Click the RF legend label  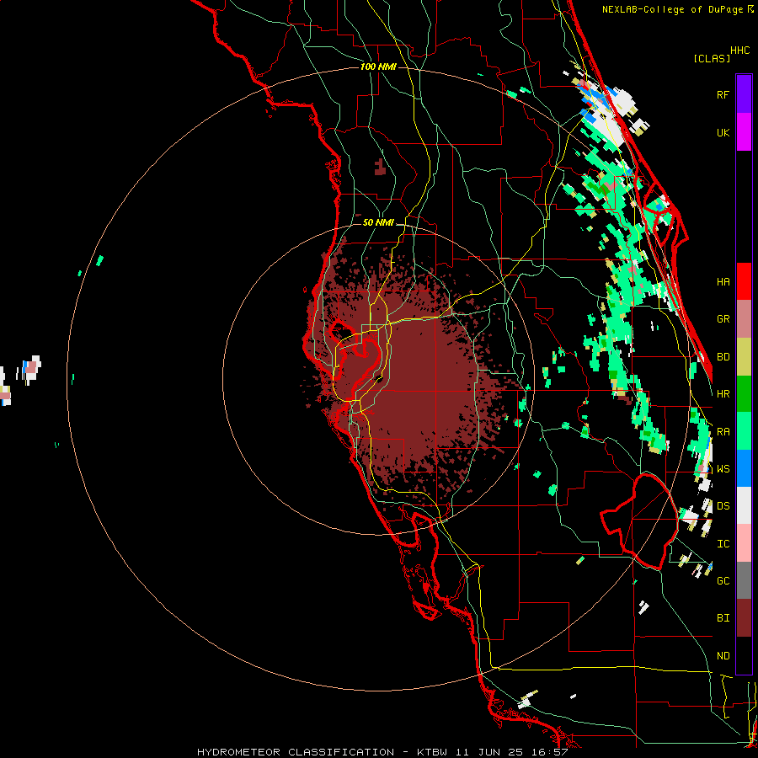click(x=723, y=94)
